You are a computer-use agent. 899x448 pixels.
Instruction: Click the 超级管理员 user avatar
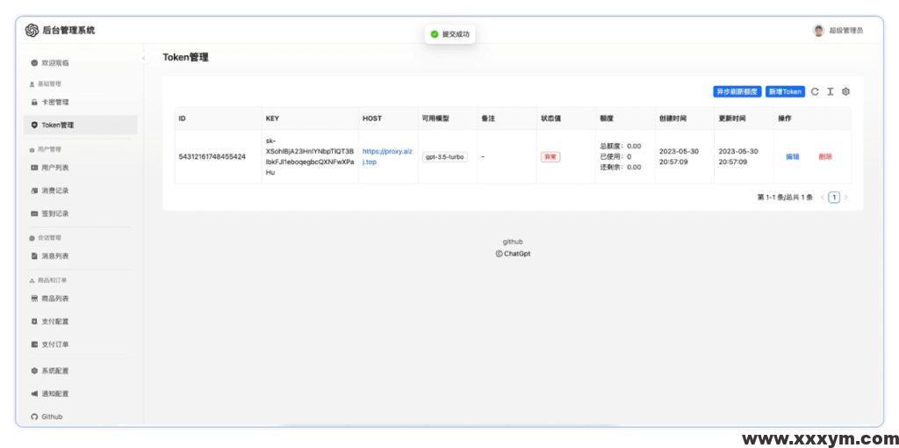[818, 30]
